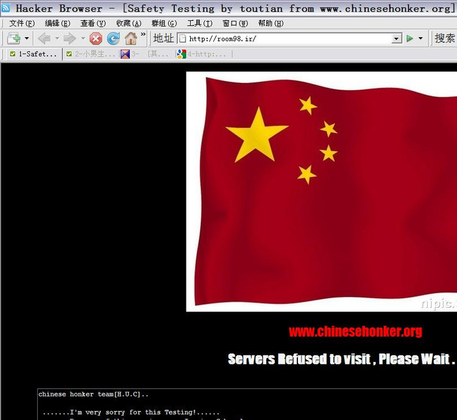The image size is (457, 420).
Task: Open the 收藏(A) favorites menu
Action: coord(129,23)
